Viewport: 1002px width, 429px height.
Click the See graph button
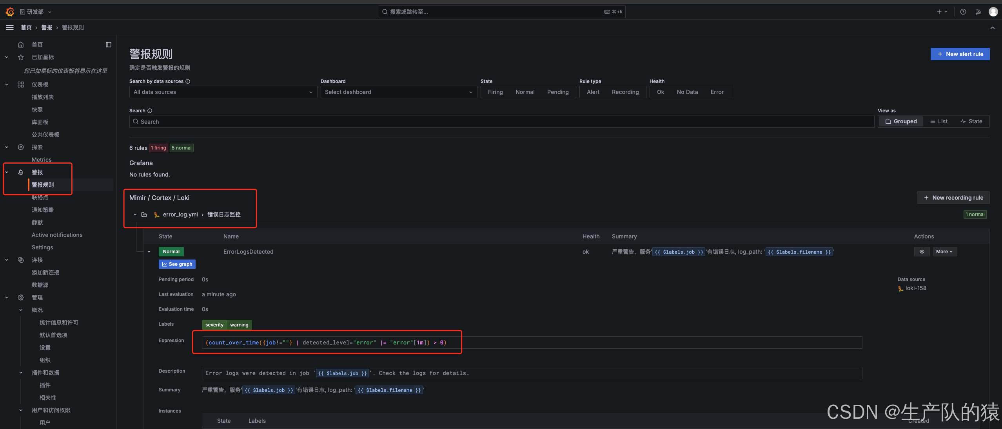[x=177, y=264]
